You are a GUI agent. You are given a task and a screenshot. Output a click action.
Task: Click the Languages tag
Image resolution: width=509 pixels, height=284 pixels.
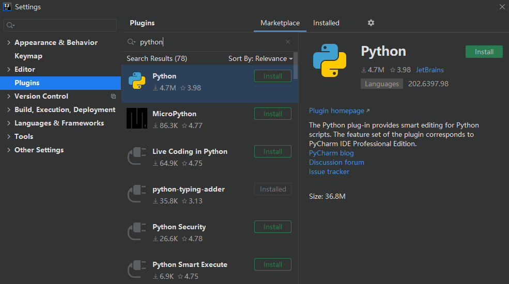click(x=382, y=84)
